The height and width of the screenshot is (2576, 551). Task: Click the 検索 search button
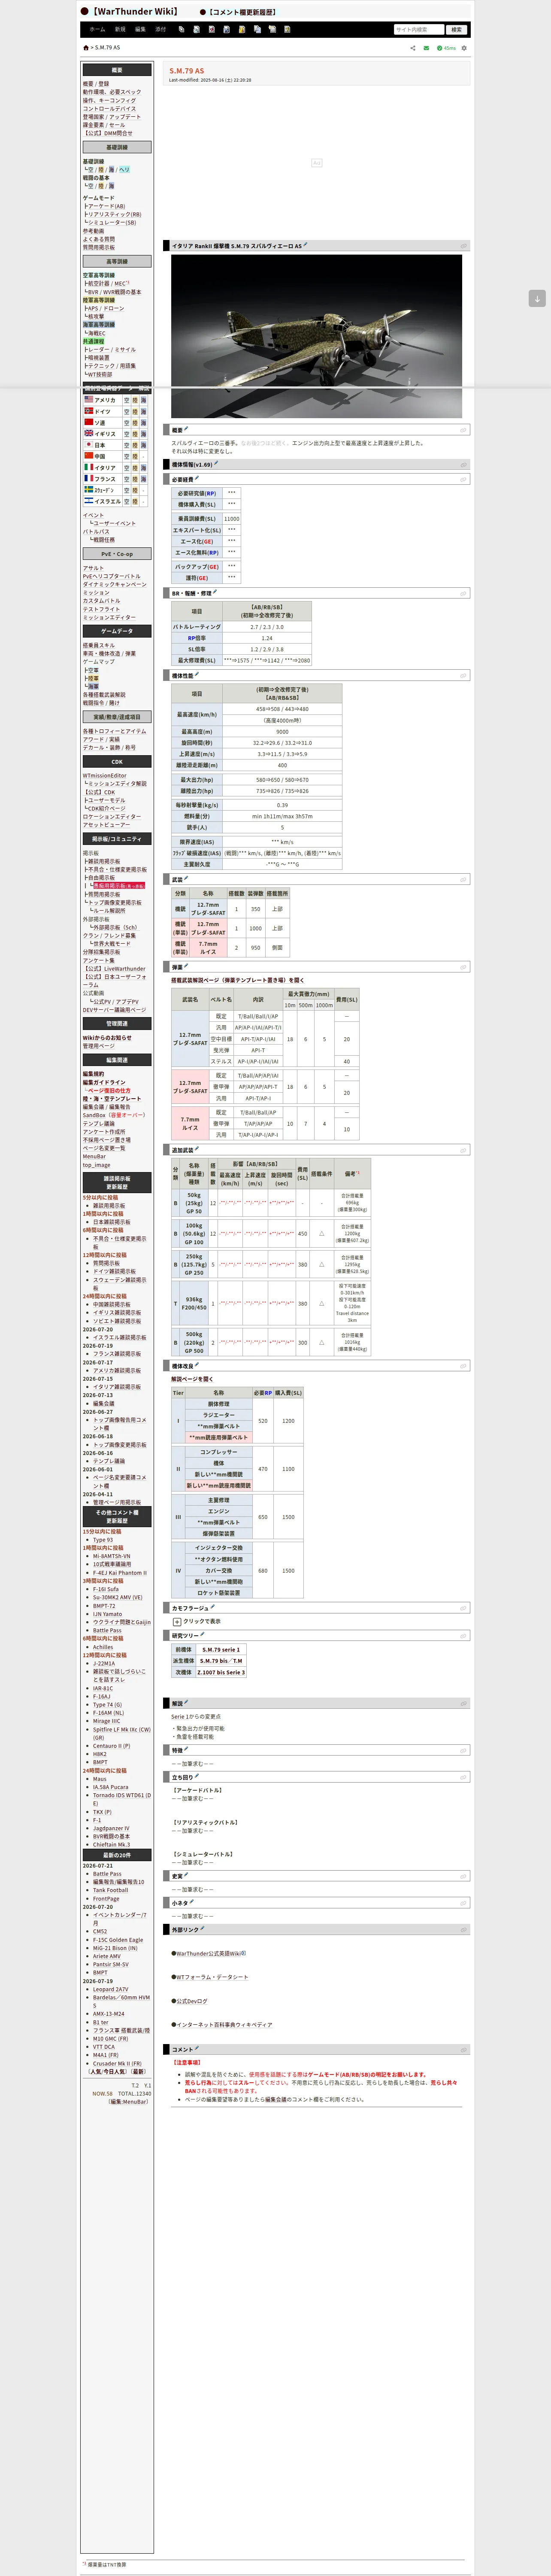click(456, 30)
